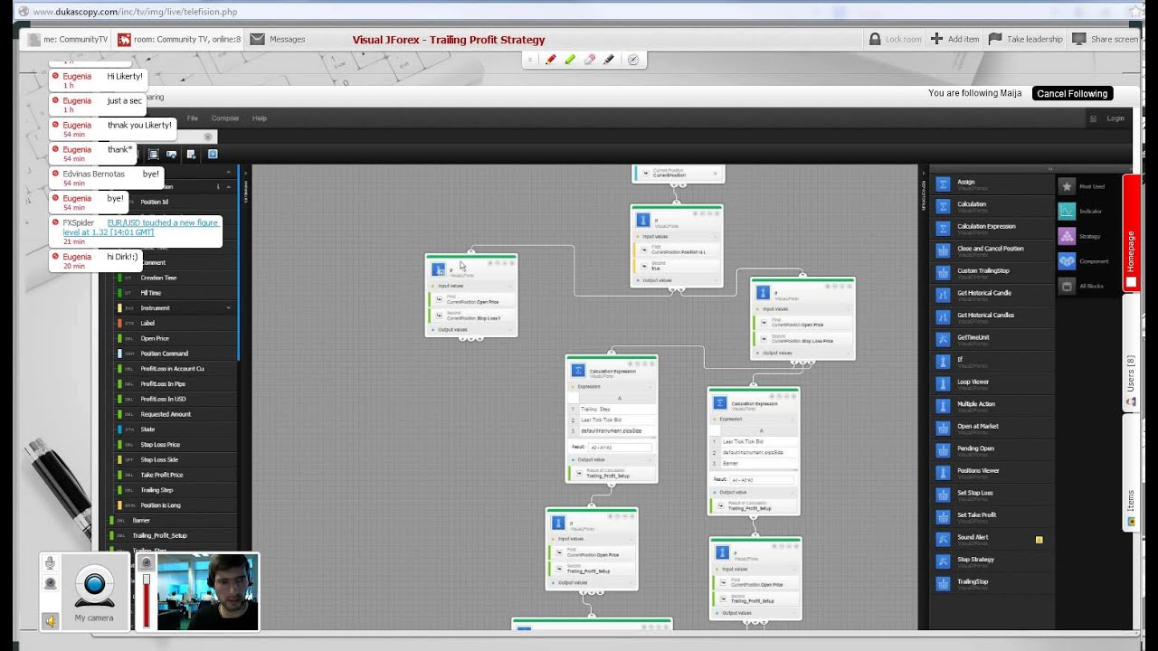Viewport: 1158px width, 651px height.
Task: Click the Login button in Visual JForex
Action: [x=1115, y=118]
